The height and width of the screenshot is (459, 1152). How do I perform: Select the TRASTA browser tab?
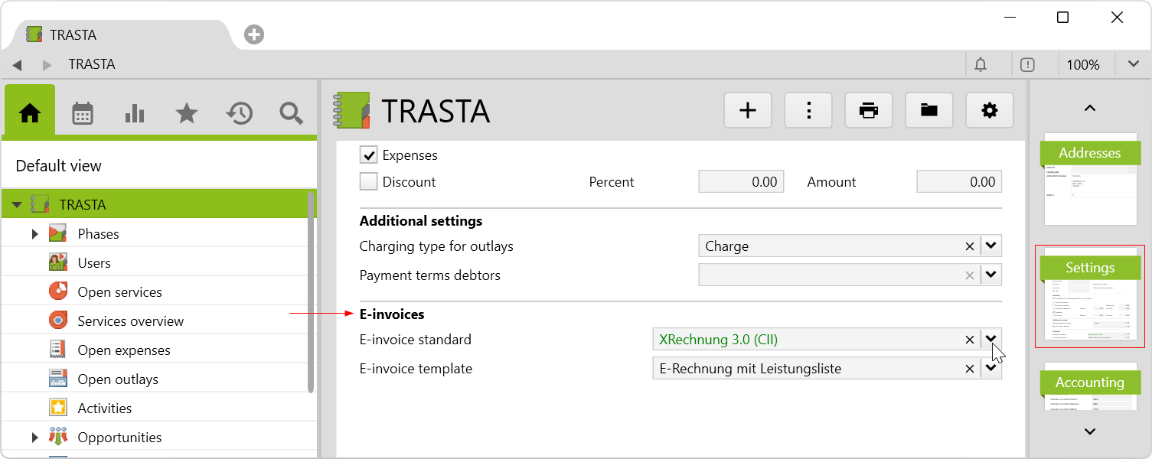[x=73, y=35]
